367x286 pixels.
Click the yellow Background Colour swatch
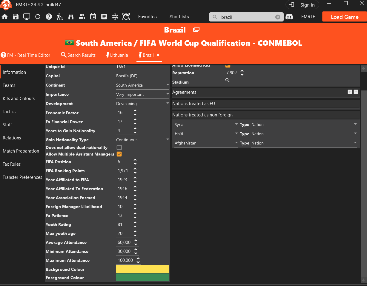142,269
